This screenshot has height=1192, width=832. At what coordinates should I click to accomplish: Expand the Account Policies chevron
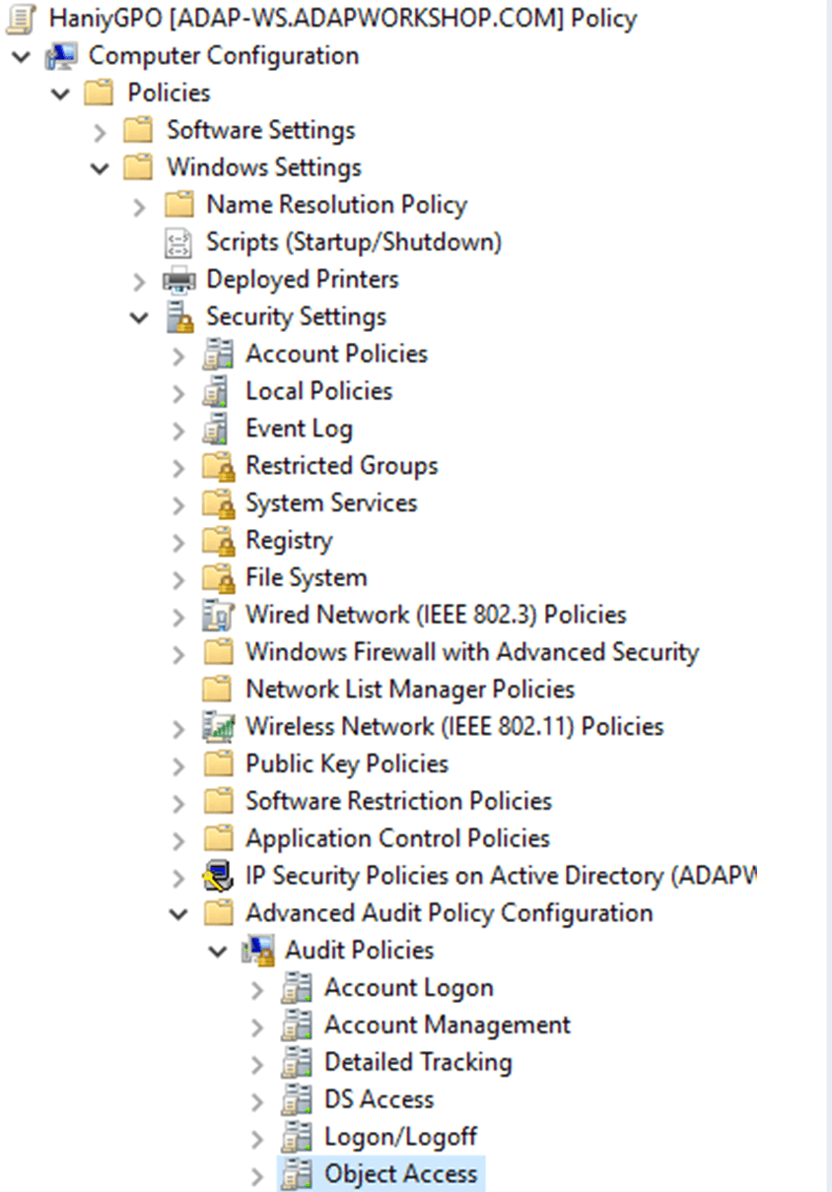[x=178, y=355]
